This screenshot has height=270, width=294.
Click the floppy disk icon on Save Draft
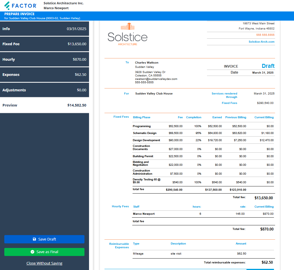pos(34,239)
